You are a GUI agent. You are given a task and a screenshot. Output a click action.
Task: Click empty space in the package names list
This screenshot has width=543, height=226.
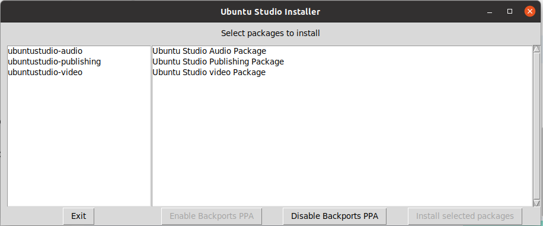point(79,141)
